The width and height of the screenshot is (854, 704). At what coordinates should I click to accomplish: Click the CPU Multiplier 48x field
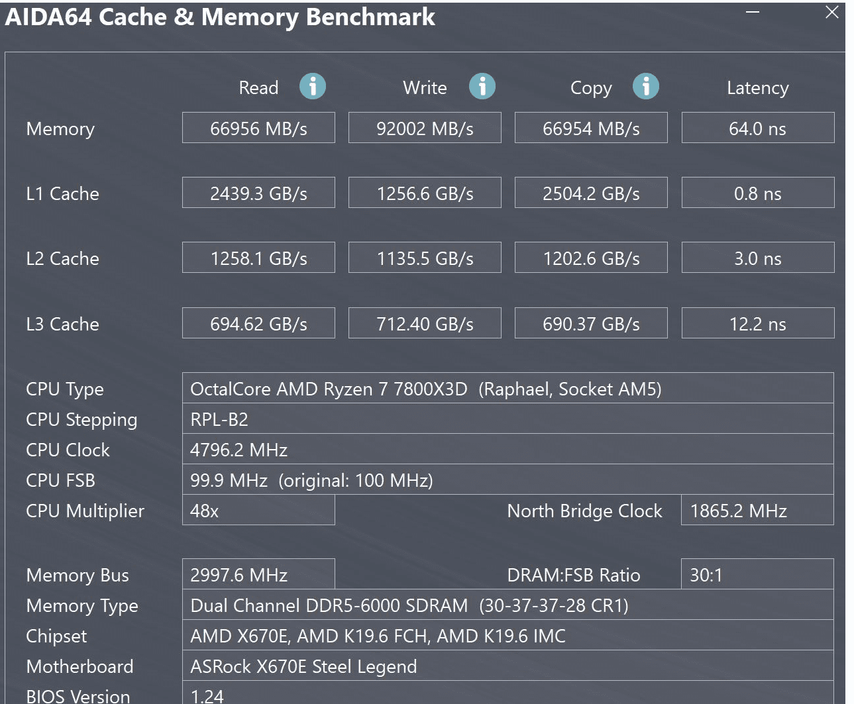point(258,511)
